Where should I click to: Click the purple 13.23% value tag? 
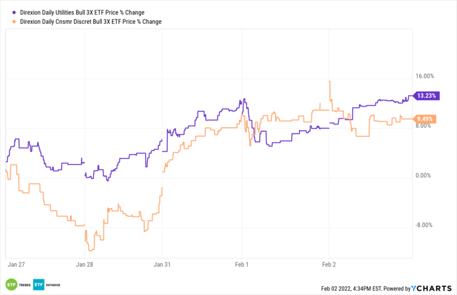pyautogui.click(x=426, y=95)
